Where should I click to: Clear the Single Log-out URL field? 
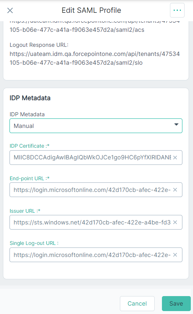coord(175,255)
